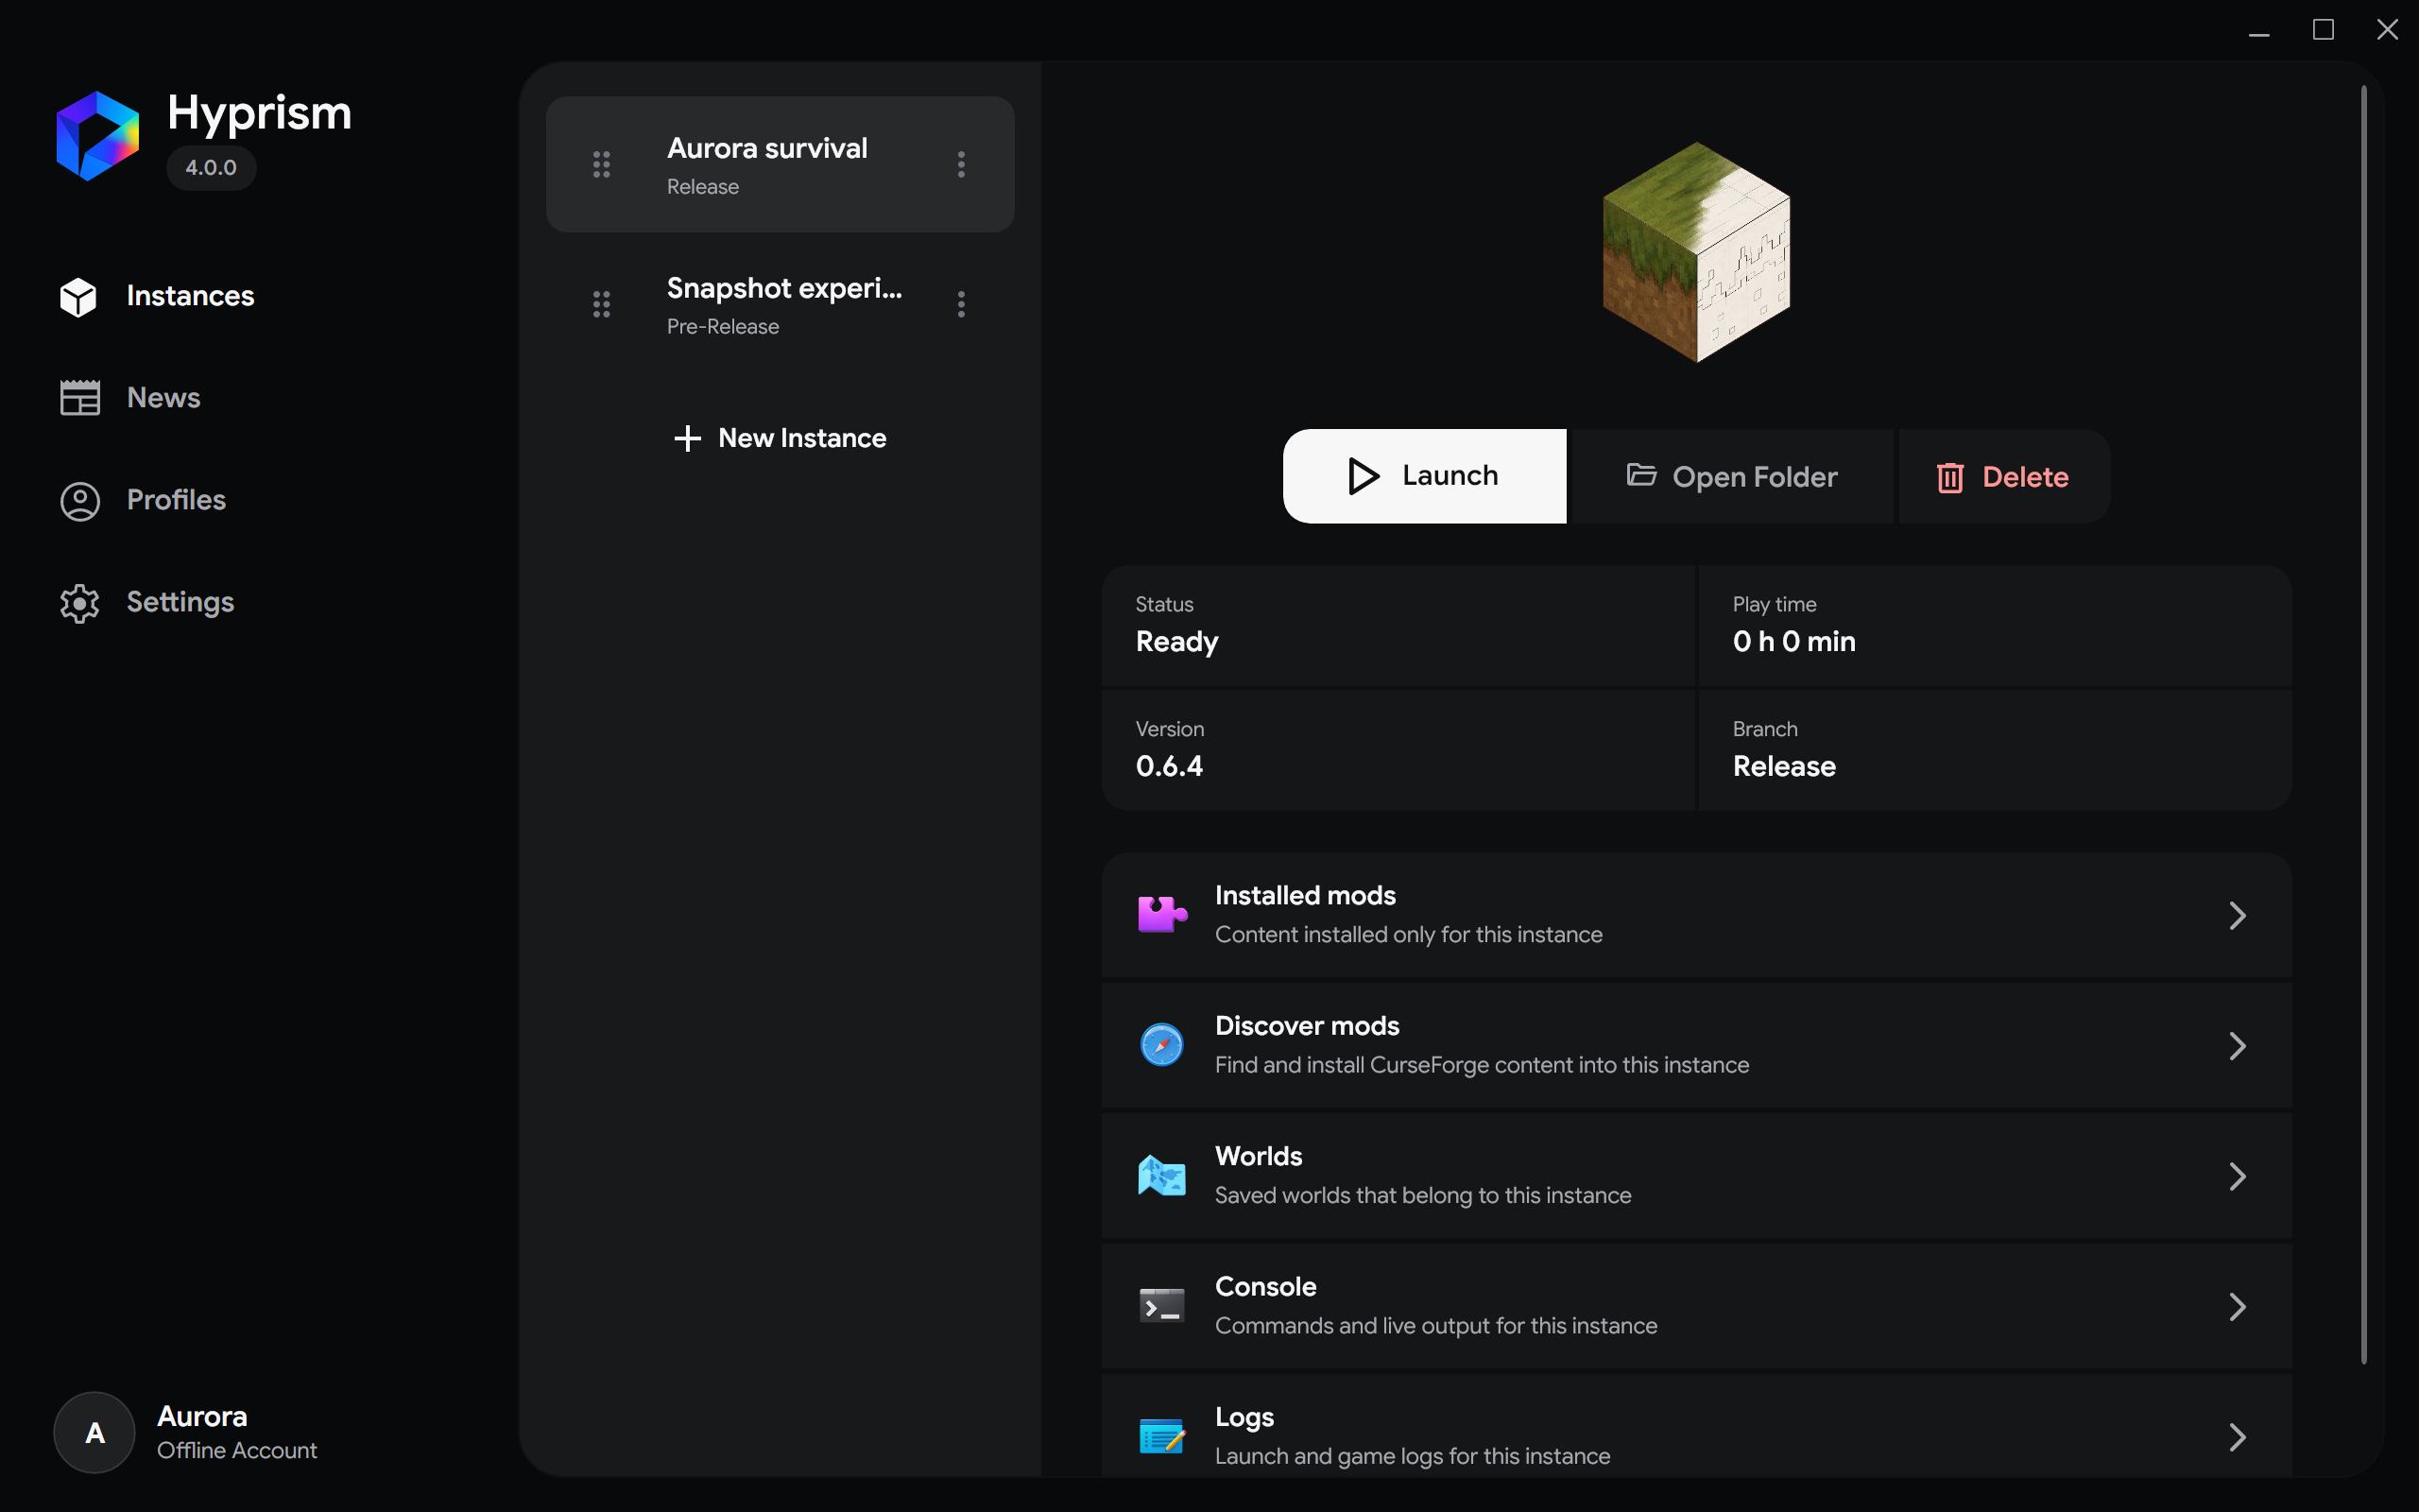Click the blue compass Discover mods icon
2419x1512 pixels.
click(1162, 1045)
